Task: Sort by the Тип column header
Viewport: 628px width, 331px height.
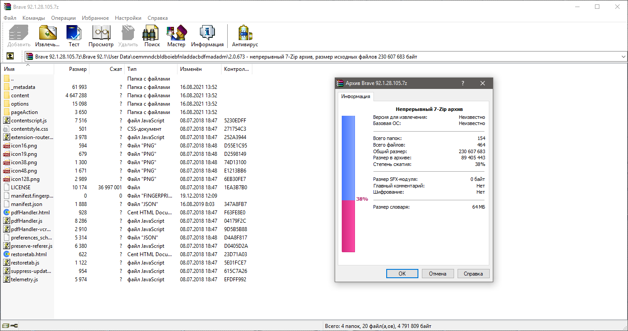Action: [x=151, y=69]
